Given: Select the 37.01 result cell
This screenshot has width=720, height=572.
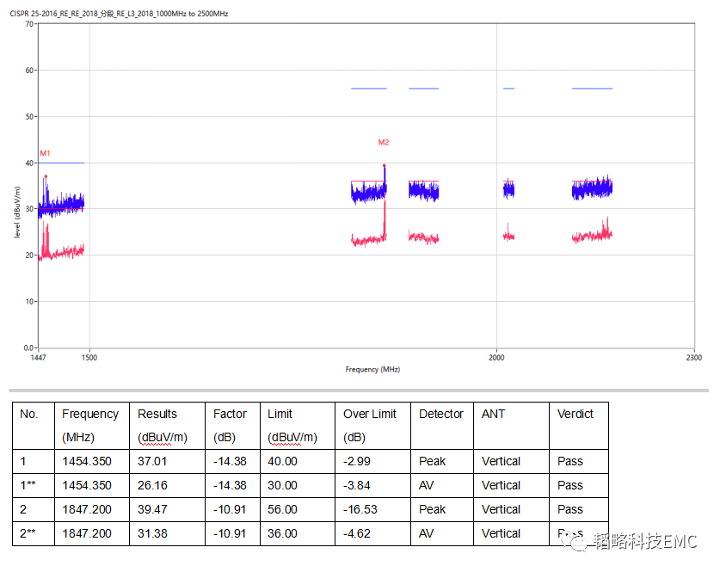Looking at the screenshot, I should click(x=152, y=461).
